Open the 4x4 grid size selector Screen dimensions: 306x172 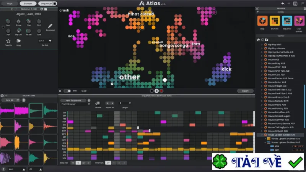[x=17, y=169]
